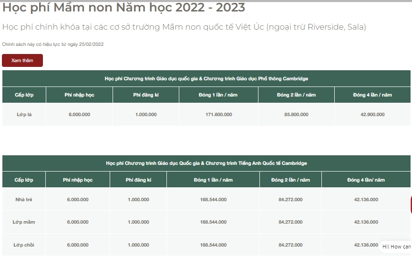The height and width of the screenshot is (259, 412).
Task: Click the Xem thêm button
Action: [22, 61]
